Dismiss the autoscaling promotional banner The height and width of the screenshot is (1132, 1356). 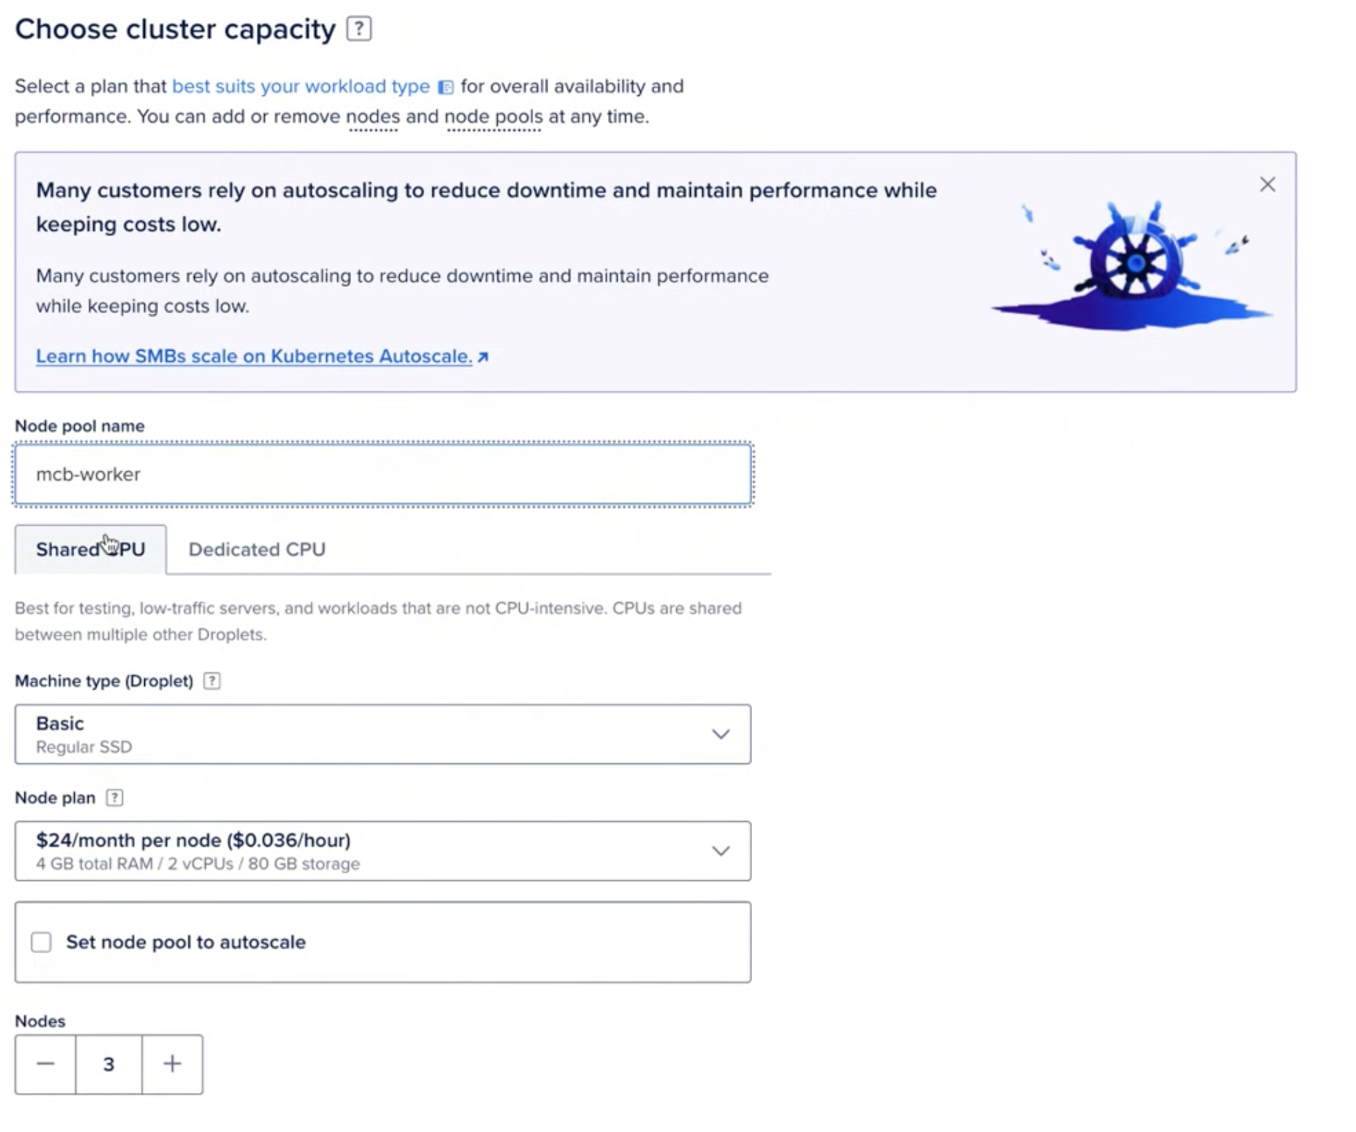click(1268, 185)
